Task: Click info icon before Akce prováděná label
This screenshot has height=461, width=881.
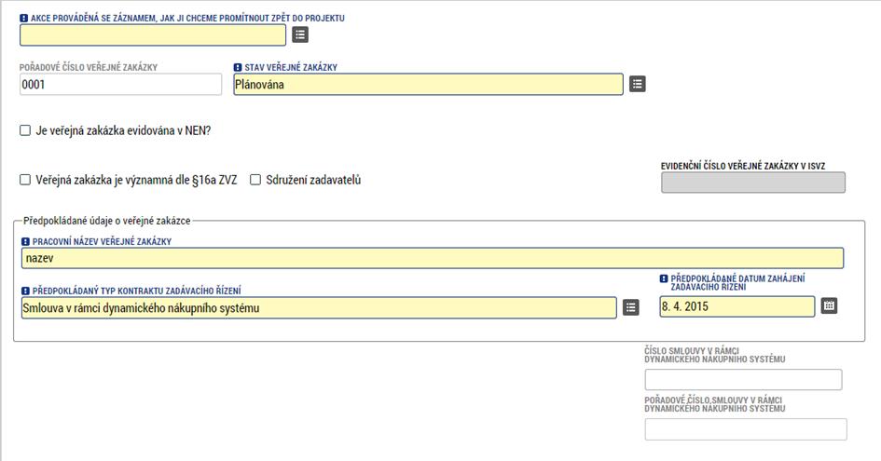Action: click(23, 18)
